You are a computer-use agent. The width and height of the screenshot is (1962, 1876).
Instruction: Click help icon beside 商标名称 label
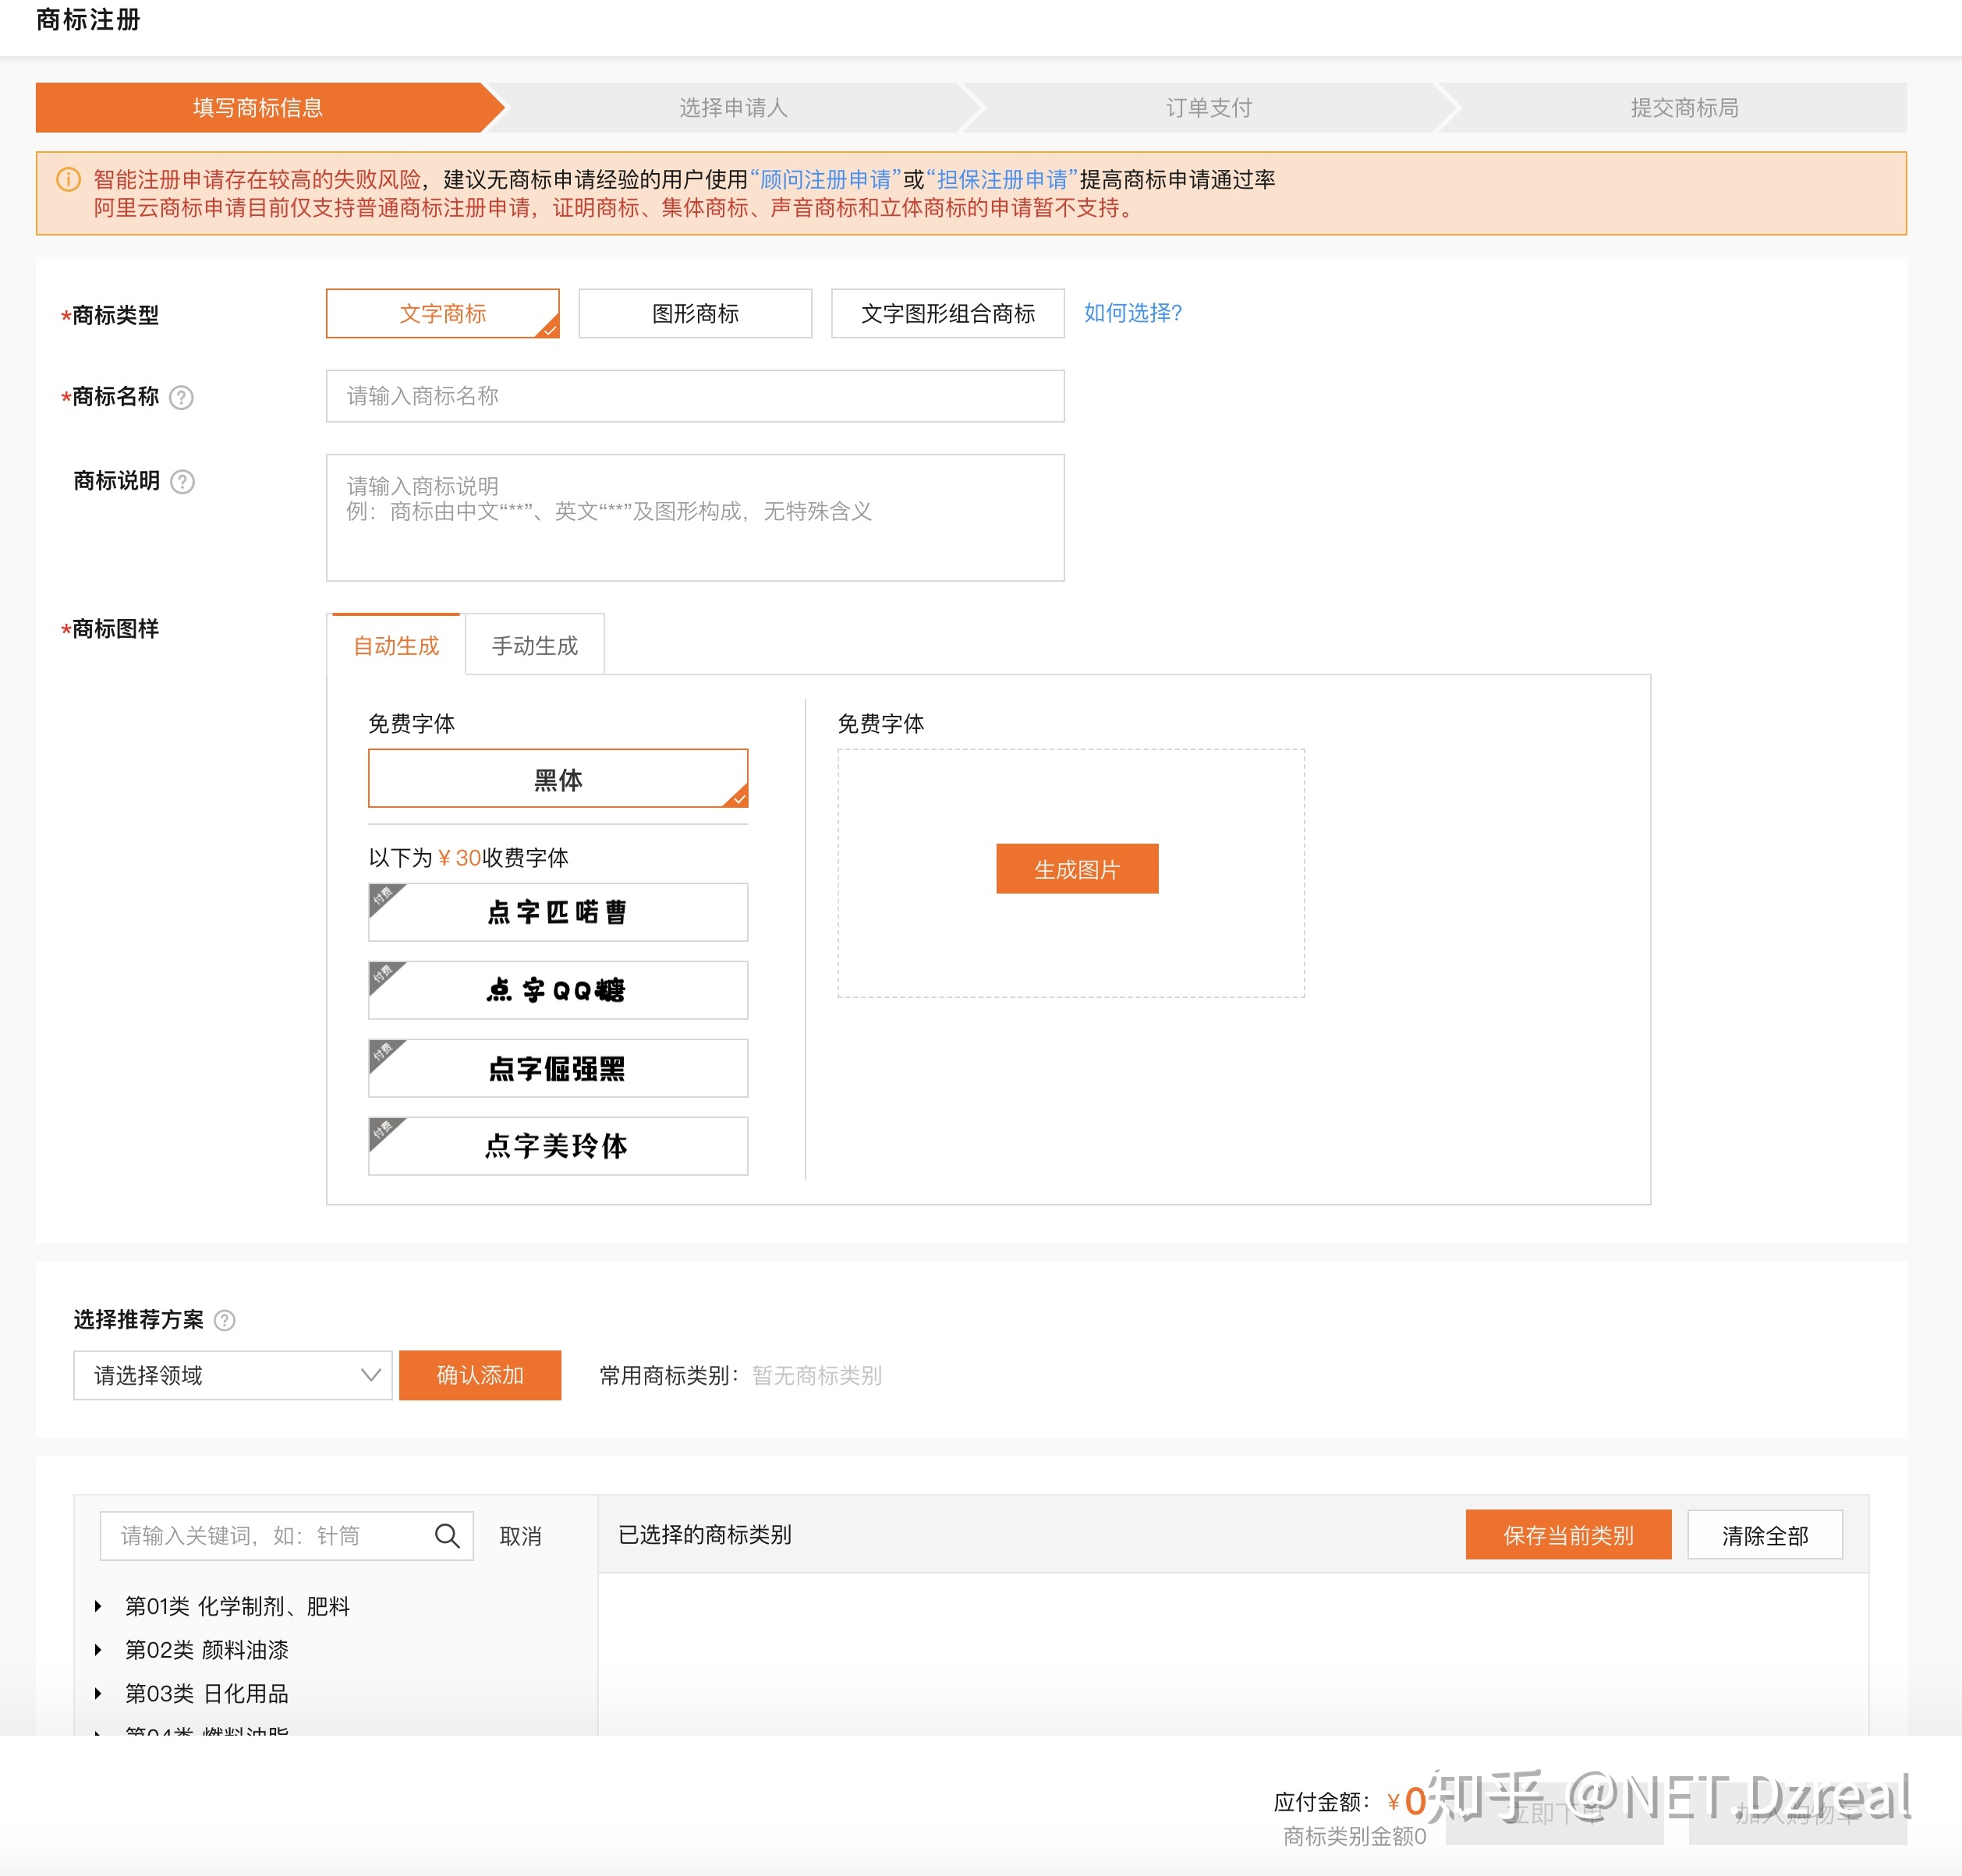(x=181, y=398)
